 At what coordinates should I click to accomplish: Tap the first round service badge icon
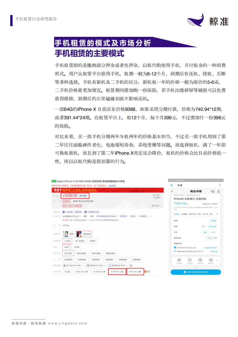coord(179,260)
